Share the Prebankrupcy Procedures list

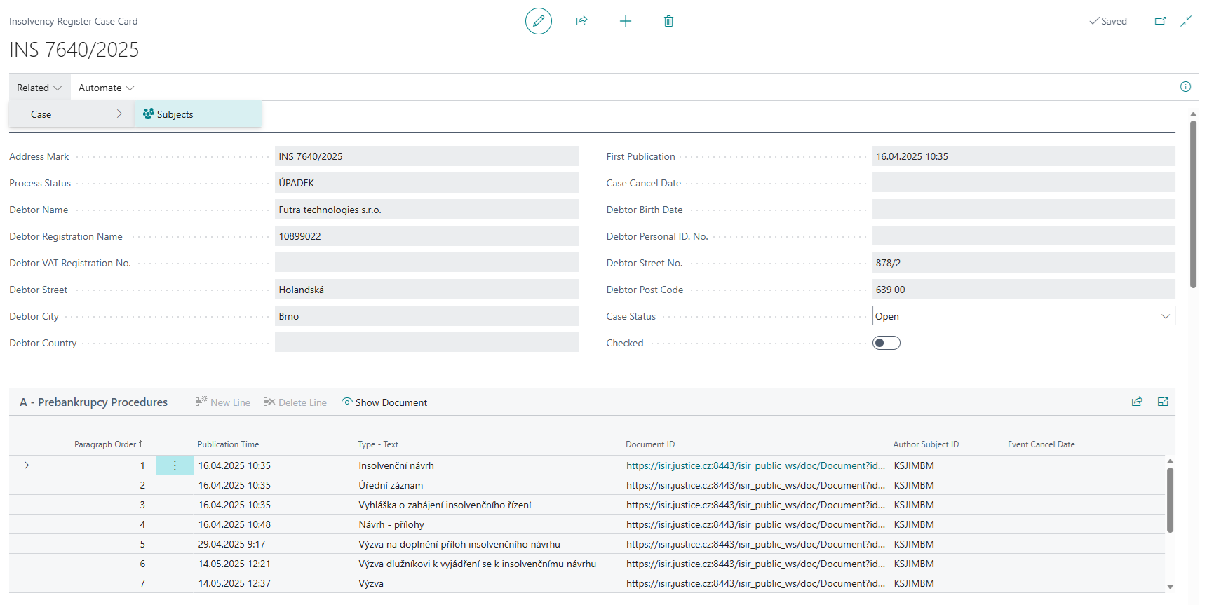pyautogui.click(x=1137, y=402)
